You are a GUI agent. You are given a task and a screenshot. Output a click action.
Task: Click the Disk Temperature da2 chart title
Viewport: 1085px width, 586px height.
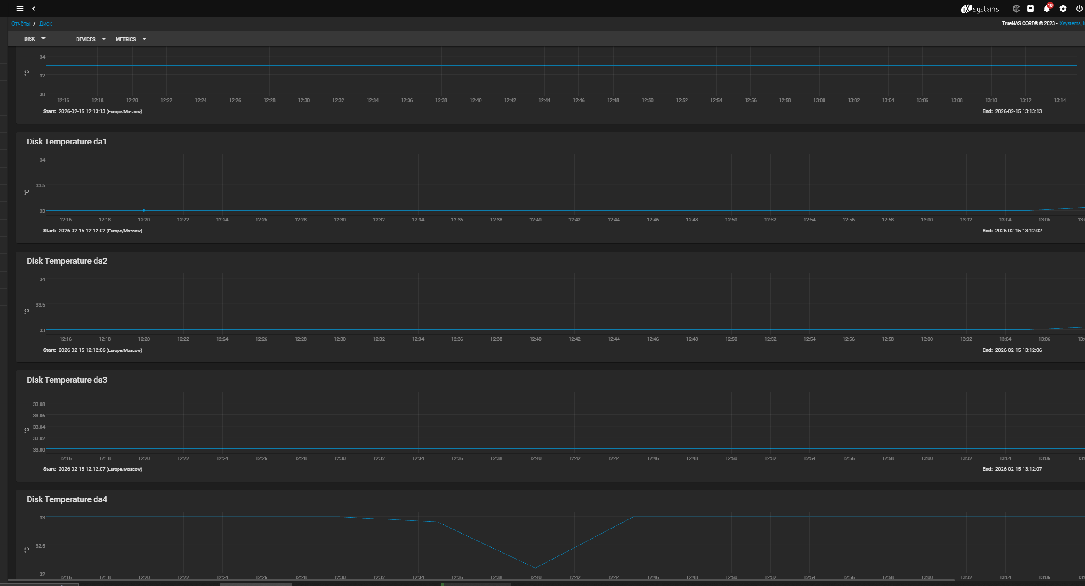click(x=67, y=261)
